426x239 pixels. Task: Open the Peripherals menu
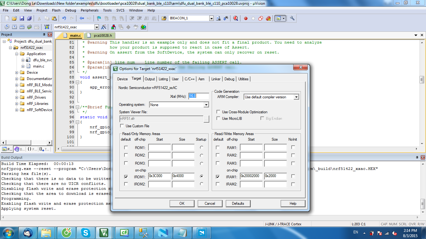(90, 10)
